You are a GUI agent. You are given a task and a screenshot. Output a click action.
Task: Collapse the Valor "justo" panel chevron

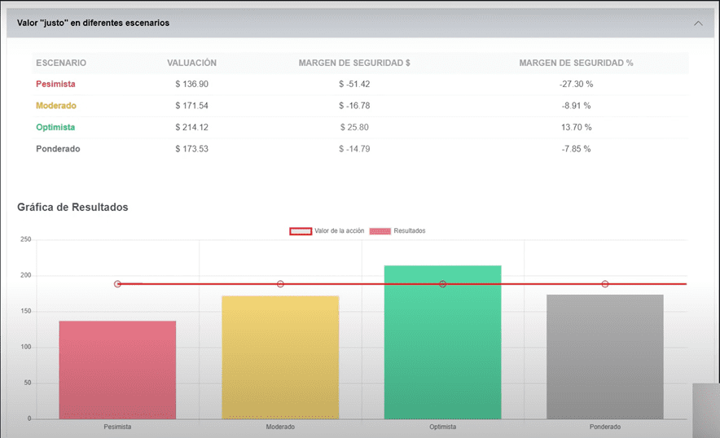point(698,24)
